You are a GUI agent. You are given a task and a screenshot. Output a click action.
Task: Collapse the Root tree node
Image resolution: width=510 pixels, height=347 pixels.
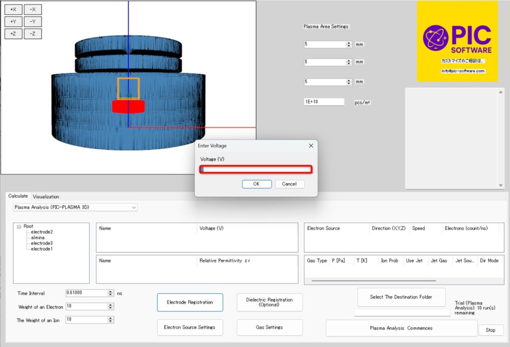tap(19, 227)
